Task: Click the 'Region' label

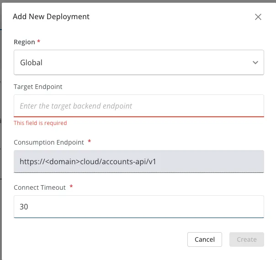Action: point(25,42)
